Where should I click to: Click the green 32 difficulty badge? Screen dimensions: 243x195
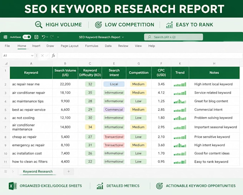90,84
